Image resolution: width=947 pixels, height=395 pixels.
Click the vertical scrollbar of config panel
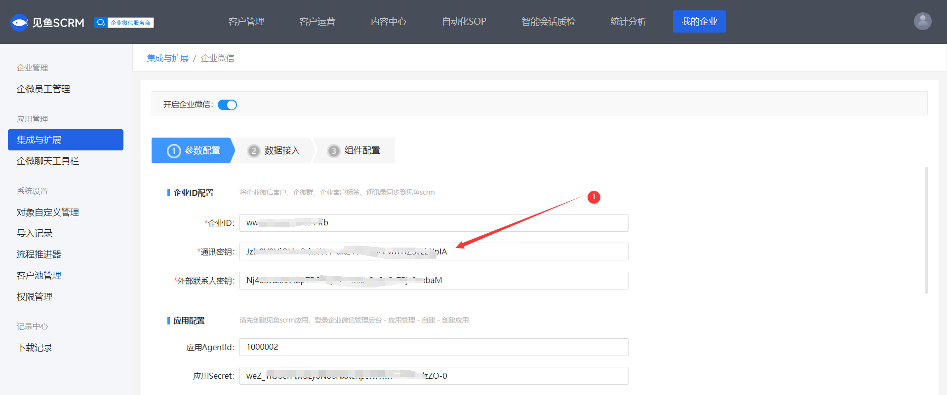pyautogui.click(x=926, y=230)
